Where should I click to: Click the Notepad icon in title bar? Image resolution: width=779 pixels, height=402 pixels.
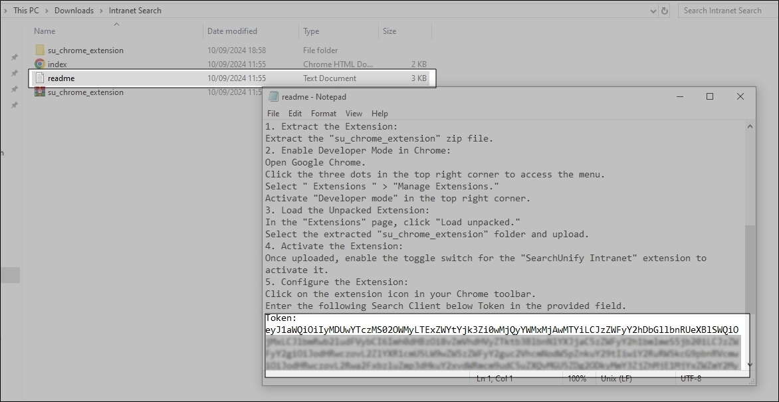pos(273,96)
